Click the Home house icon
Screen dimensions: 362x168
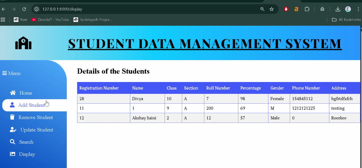tap(13, 93)
